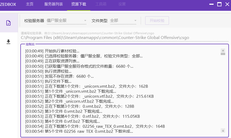The height and width of the screenshot is (138, 231).
Task: Maximize the ZEDBOX window
Action: (219, 4)
